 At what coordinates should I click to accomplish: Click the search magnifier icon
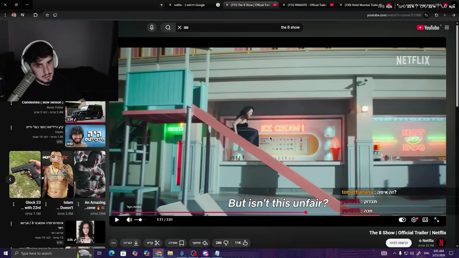click(168, 27)
